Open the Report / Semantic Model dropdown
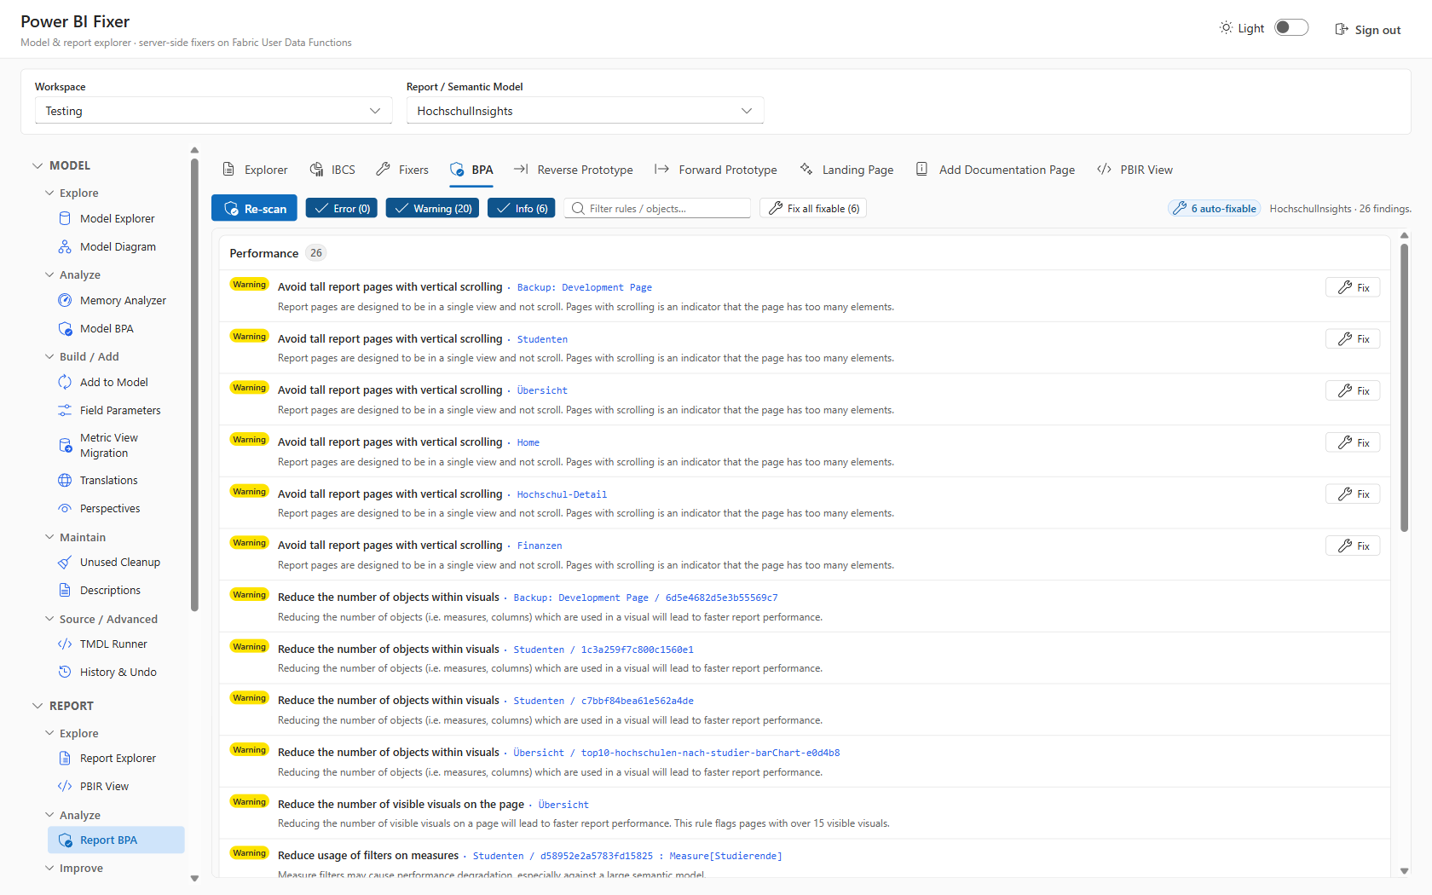1432x895 pixels. pos(585,111)
